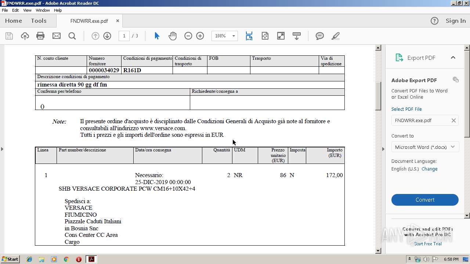
Task: Zoom in with the plus icon
Action: click(200, 36)
